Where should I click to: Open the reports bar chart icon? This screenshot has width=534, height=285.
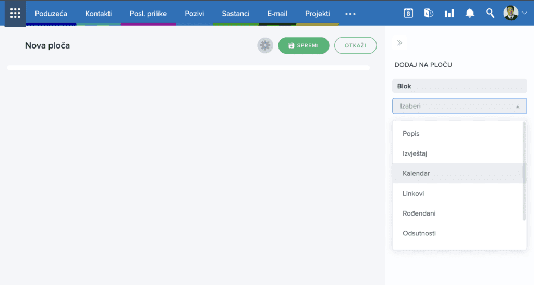coord(449,14)
